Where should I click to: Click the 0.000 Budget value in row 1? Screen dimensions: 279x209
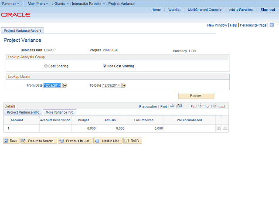point(91,128)
